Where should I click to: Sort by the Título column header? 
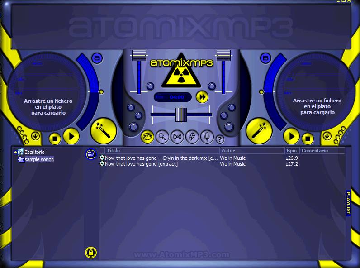click(x=162, y=151)
